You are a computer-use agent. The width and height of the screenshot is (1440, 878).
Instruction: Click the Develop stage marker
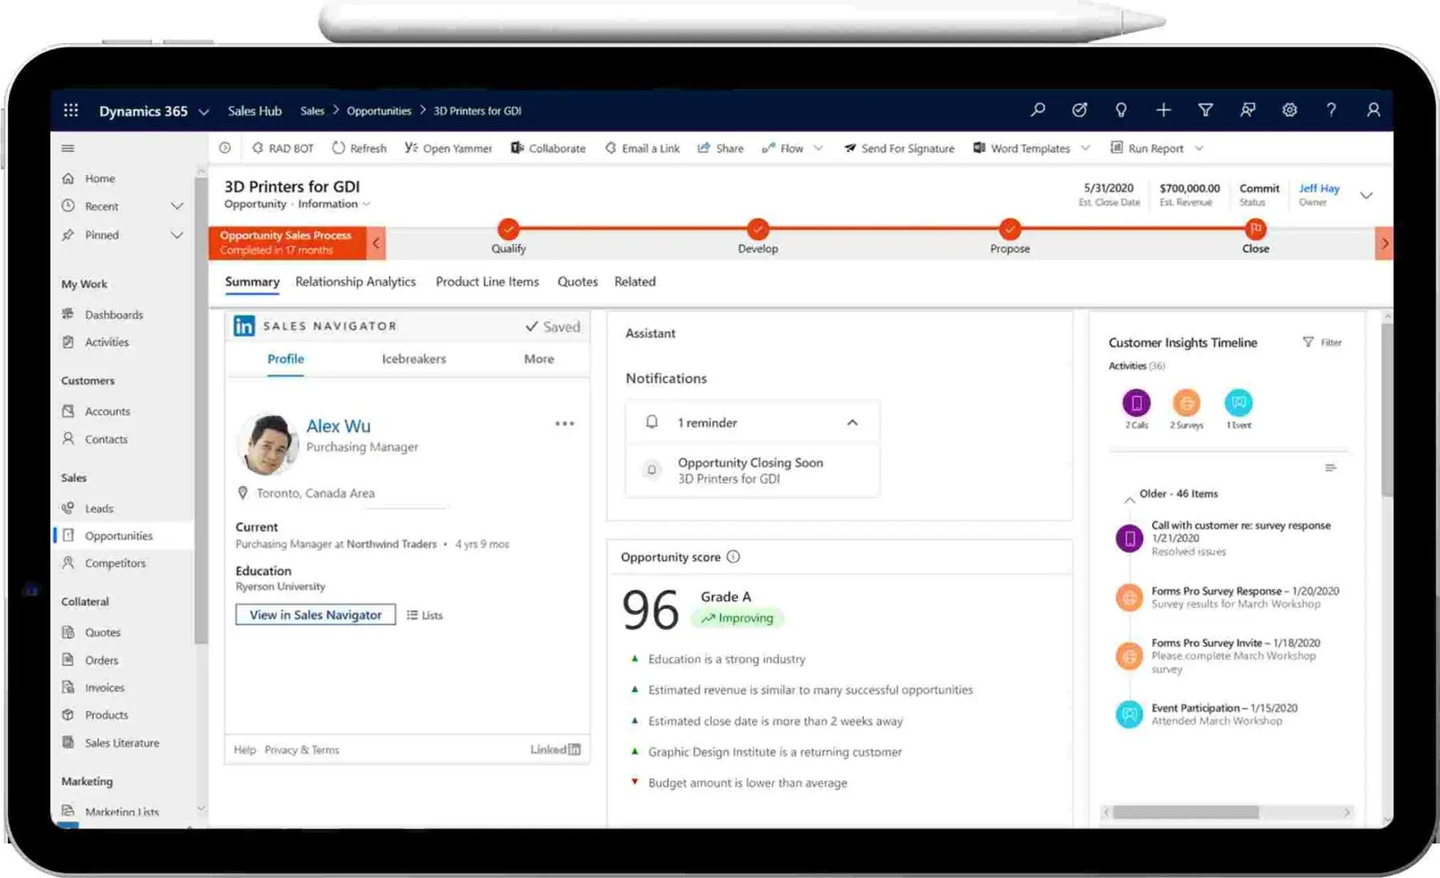coord(757,228)
